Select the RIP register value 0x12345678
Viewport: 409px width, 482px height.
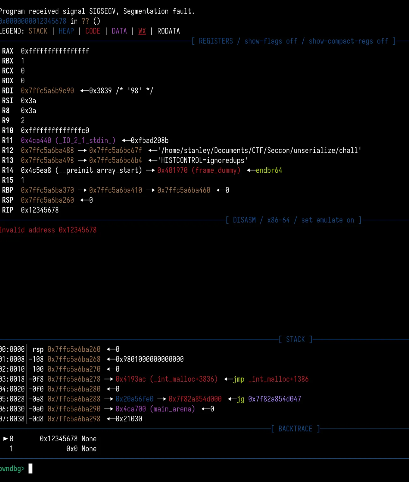tap(40, 210)
